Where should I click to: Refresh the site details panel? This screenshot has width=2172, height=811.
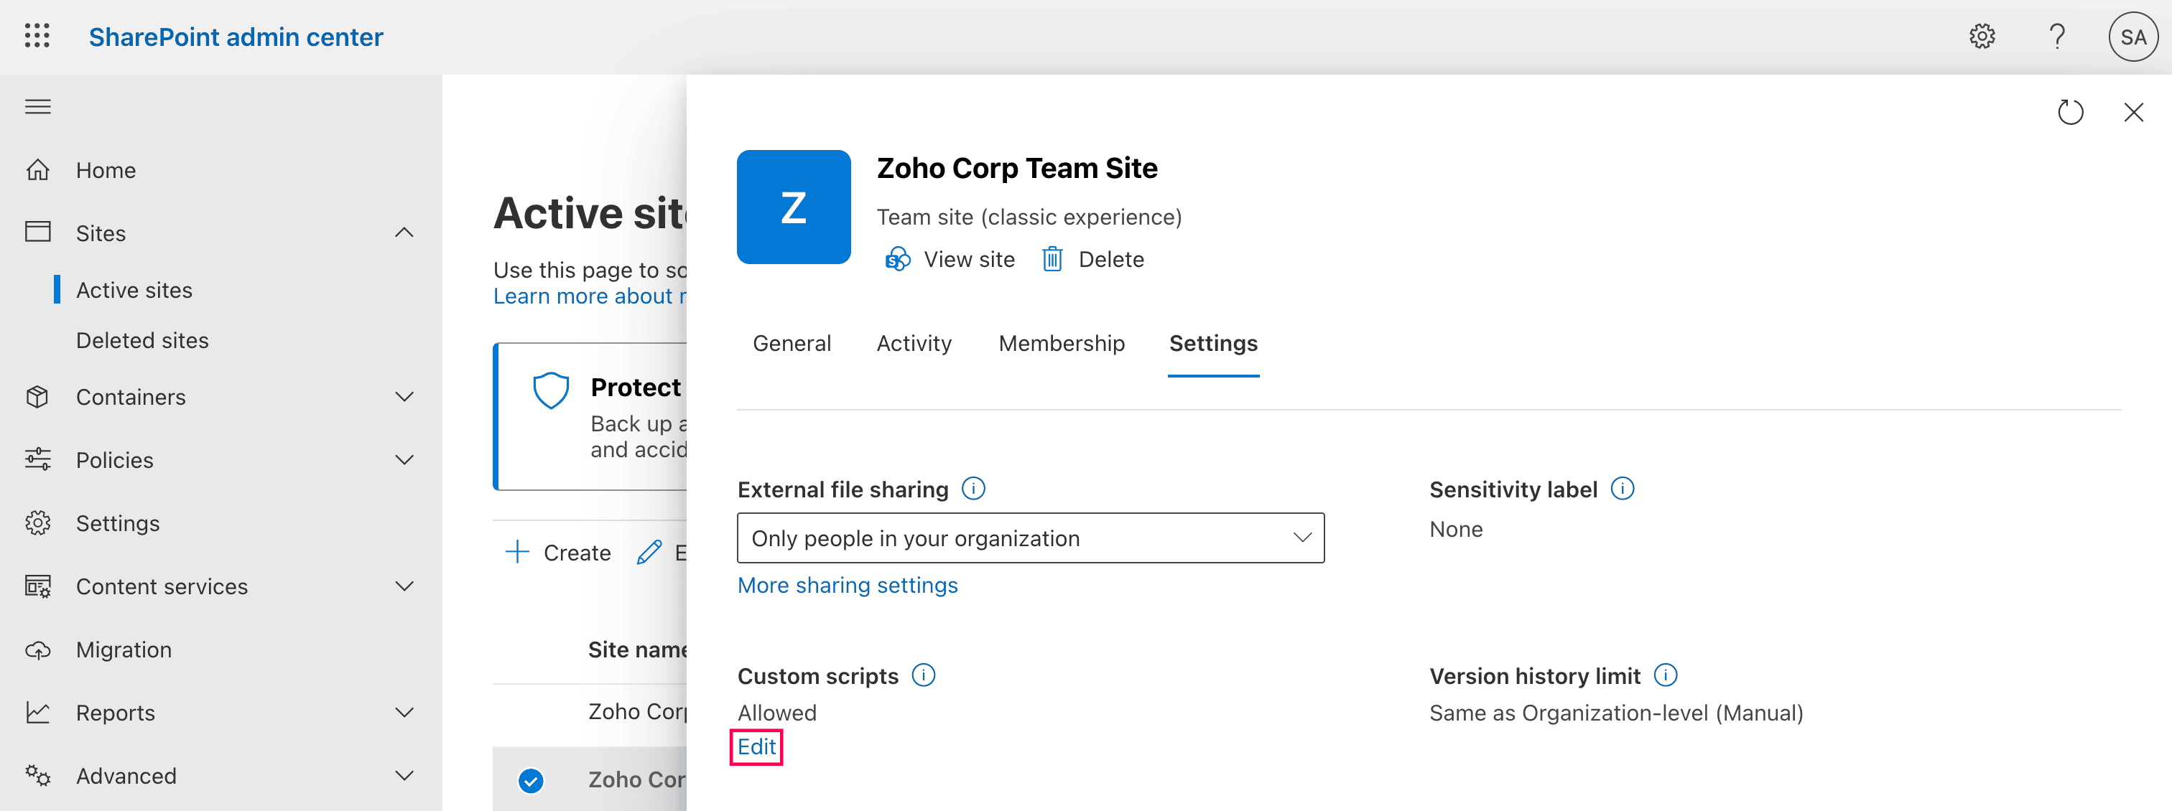[x=2071, y=111]
